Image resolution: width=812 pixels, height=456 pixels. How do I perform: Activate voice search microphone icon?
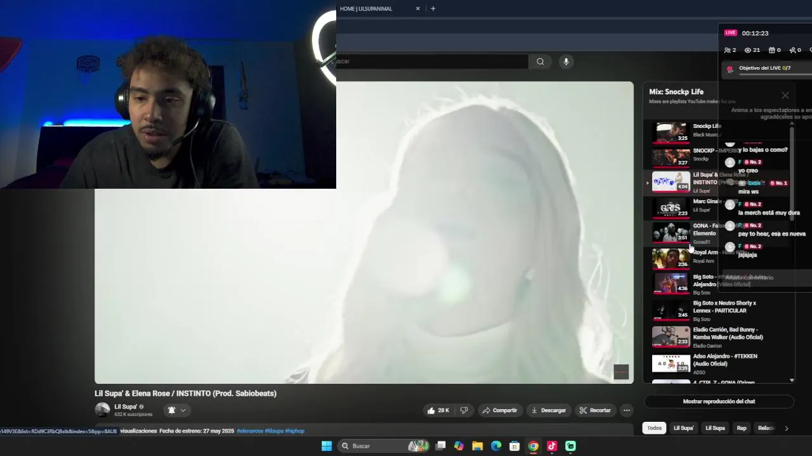coord(566,61)
